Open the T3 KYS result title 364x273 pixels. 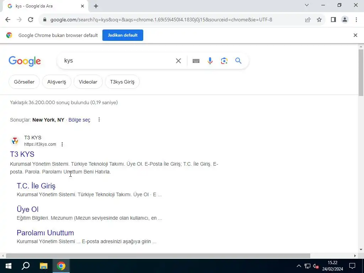[x=22, y=154]
